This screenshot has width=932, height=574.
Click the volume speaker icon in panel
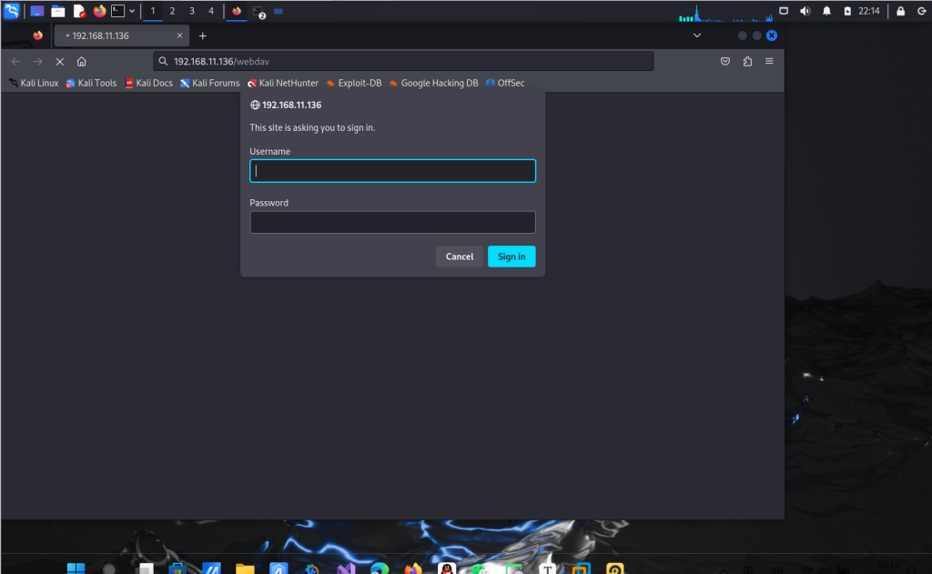pyautogui.click(x=805, y=11)
